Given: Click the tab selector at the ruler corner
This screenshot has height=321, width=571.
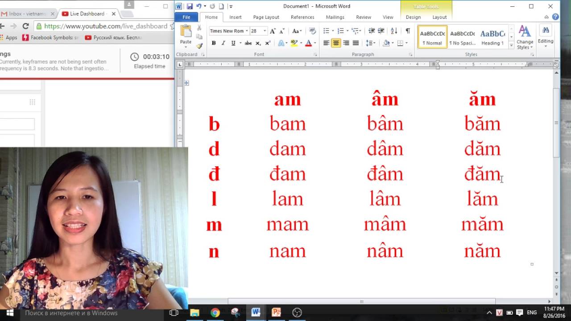Looking at the screenshot, I should tap(180, 65).
